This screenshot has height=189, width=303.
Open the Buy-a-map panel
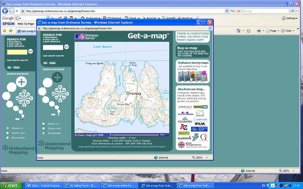(x=193, y=51)
